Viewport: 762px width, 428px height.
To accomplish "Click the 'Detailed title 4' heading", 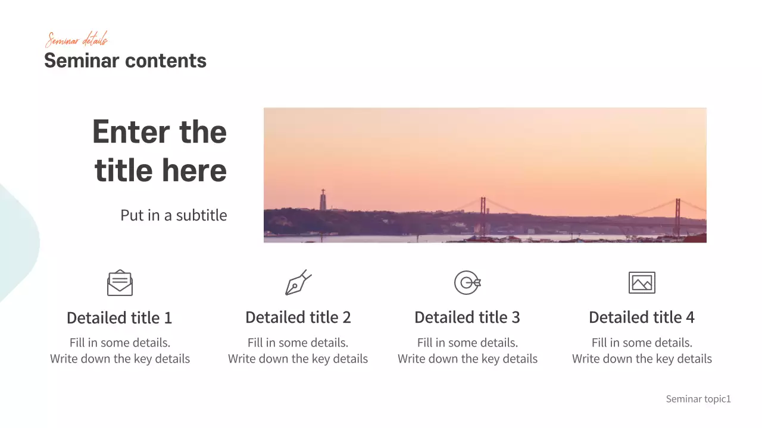I will pos(642,317).
